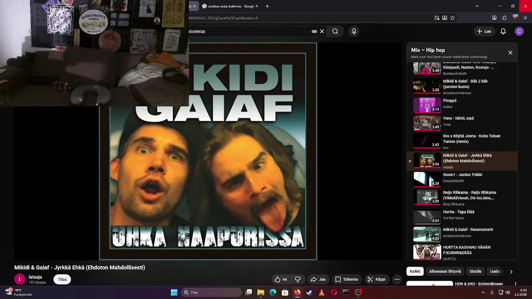Image resolution: width=532 pixels, height=299 pixels.
Task: Click Pimppii video thumbnail
Action: coord(427,105)
